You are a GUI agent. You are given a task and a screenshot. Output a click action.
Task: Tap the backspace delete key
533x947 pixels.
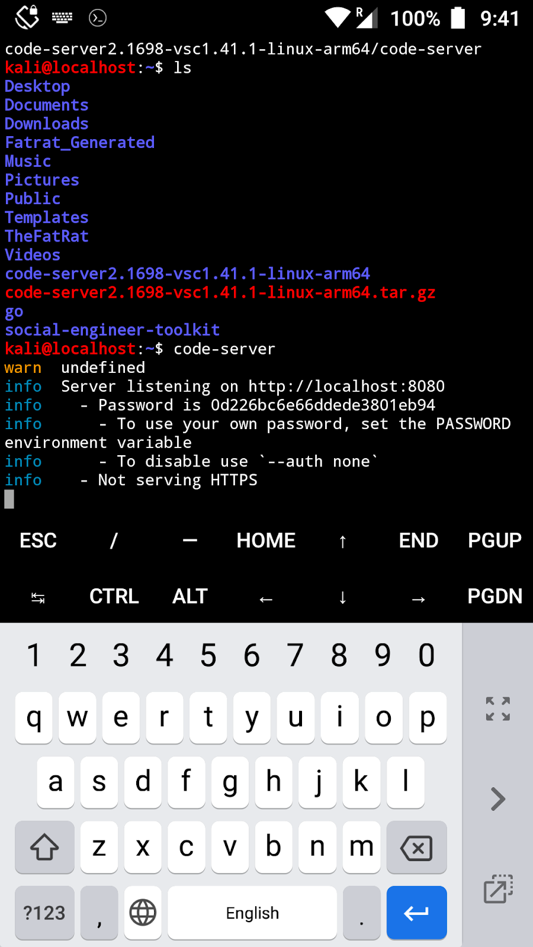click(x=416, y=847)
